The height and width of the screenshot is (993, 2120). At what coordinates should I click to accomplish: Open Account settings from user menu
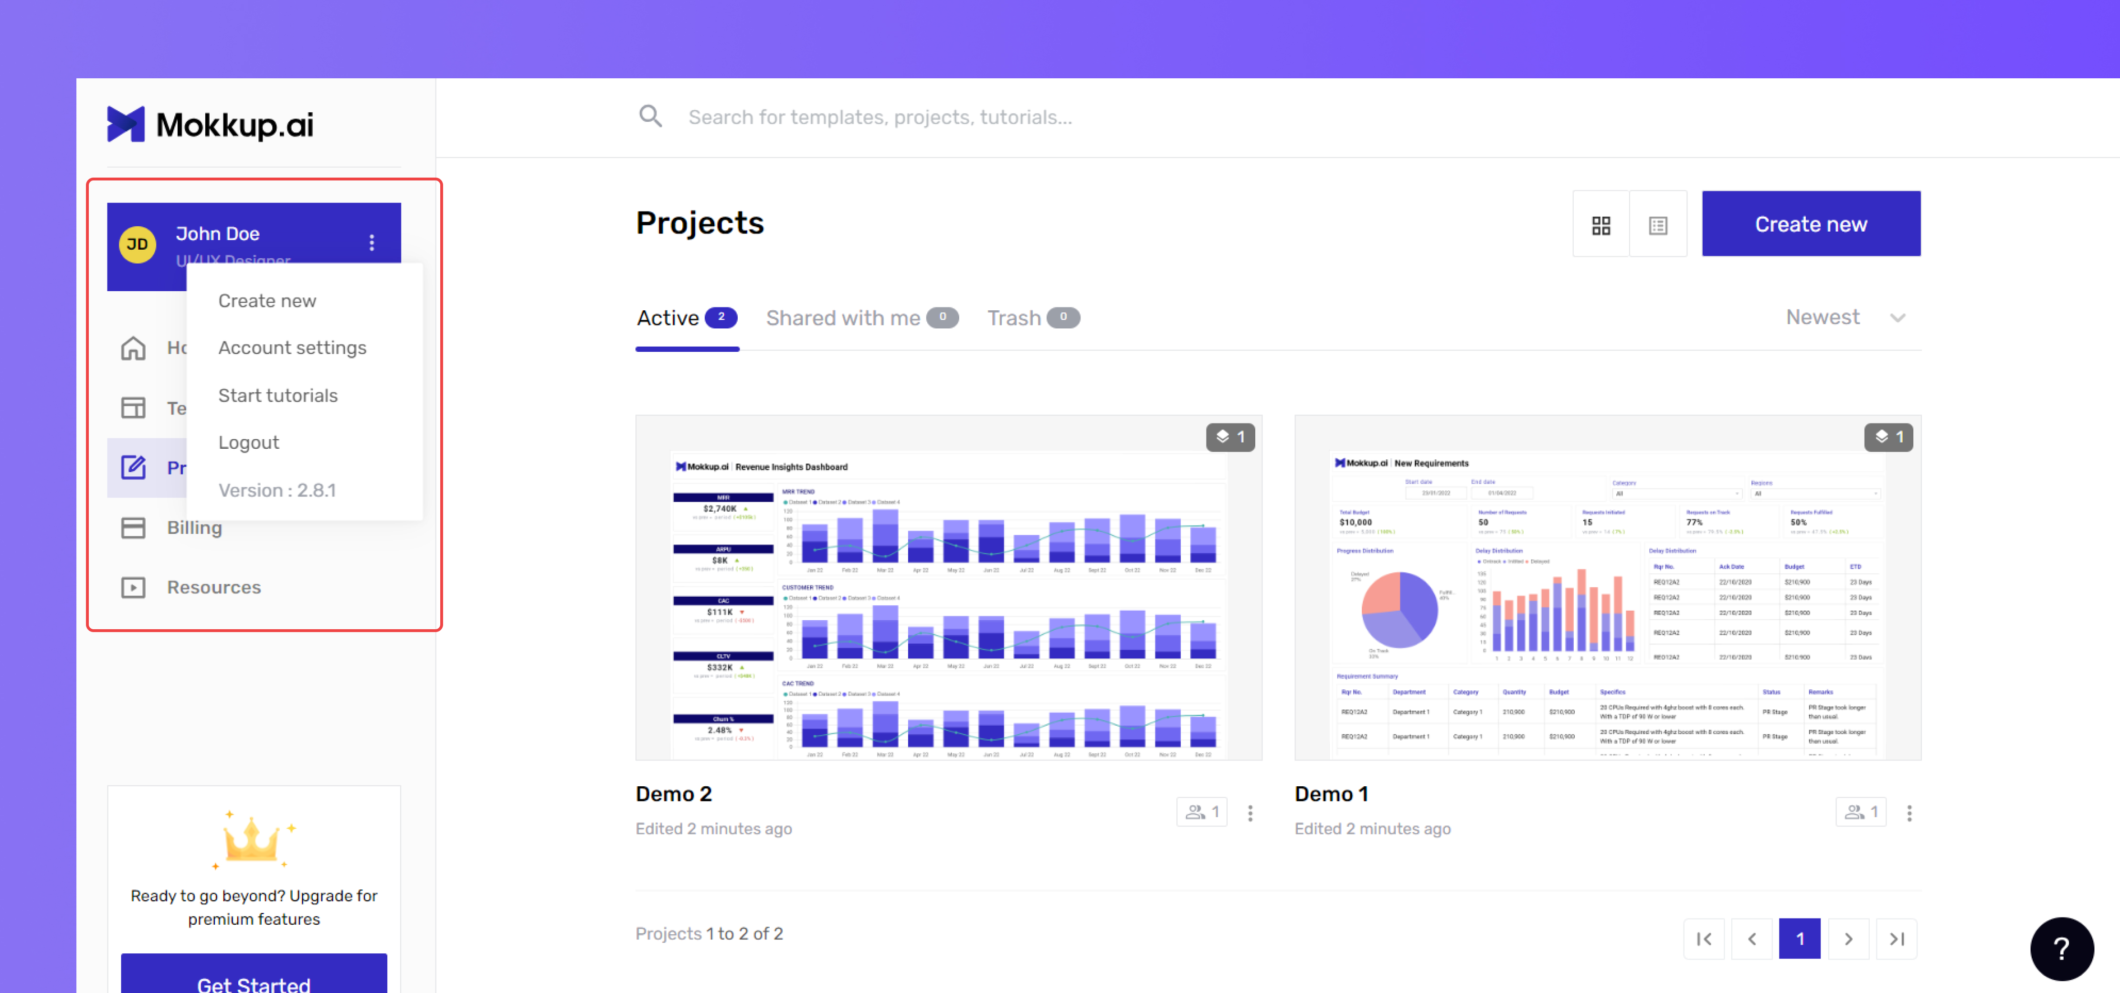[292, 348]
